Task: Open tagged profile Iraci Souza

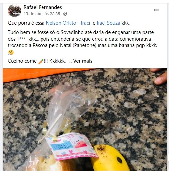Action: [x=108, y=23]
